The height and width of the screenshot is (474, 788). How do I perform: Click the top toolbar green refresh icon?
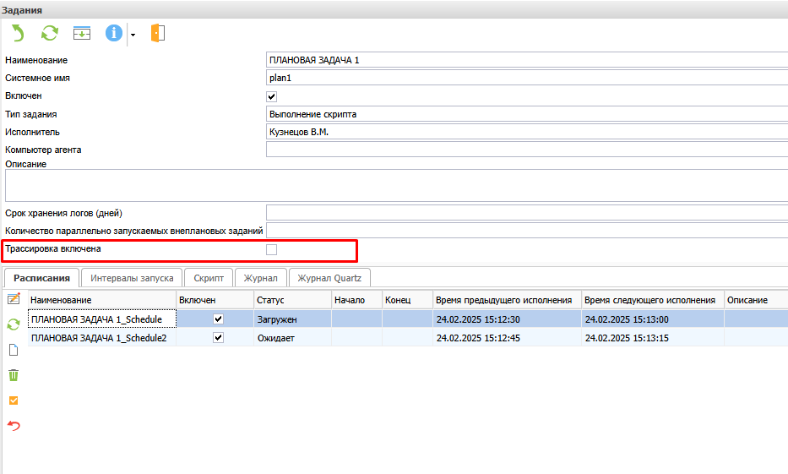(x=50, y=33)
